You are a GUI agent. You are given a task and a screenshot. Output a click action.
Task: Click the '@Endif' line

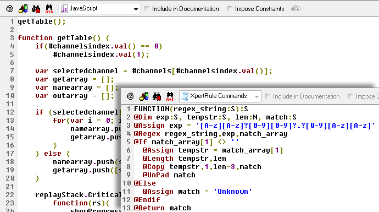(x=147, y=199)
